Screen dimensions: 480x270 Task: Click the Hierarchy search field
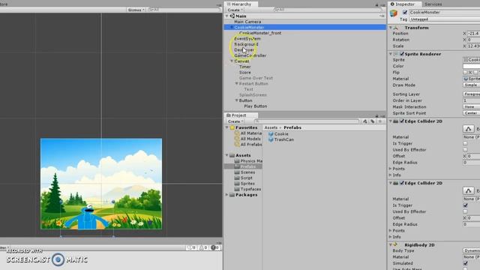327,10
